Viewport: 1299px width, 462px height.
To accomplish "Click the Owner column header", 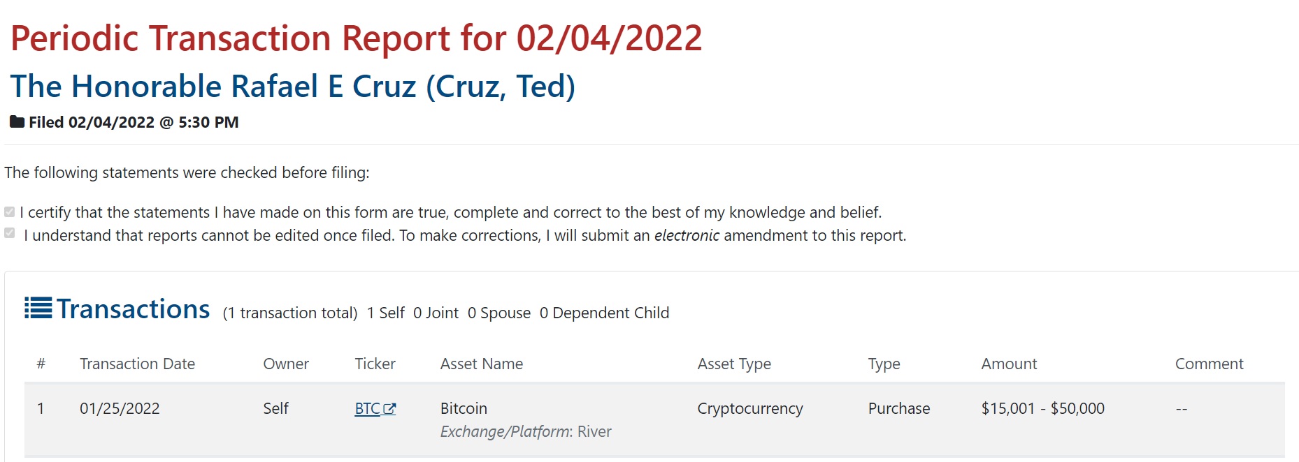I will (x=286, y=364).
